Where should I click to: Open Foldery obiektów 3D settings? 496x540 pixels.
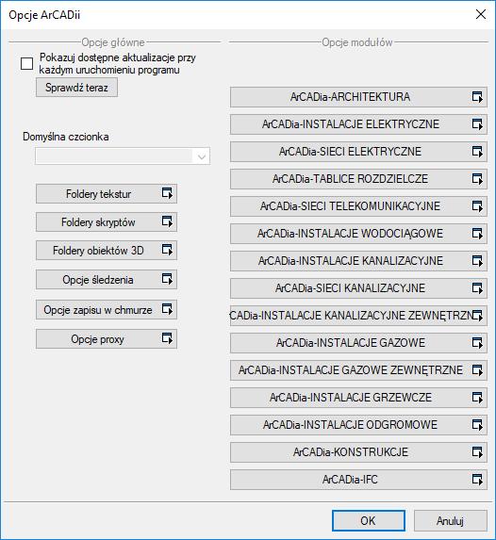pos(107,251)
